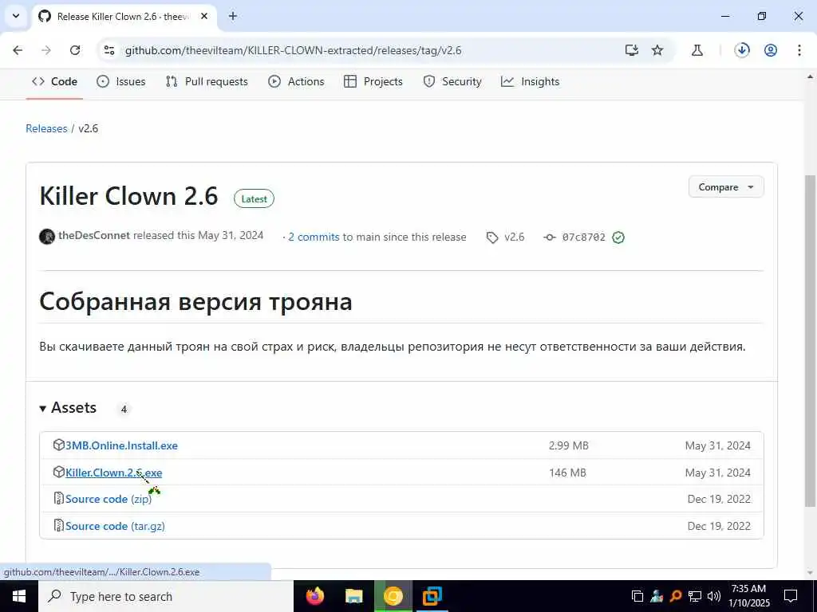Click the install app icon in address bar
The height and width of the screenshot is (612, 817).
632,50
